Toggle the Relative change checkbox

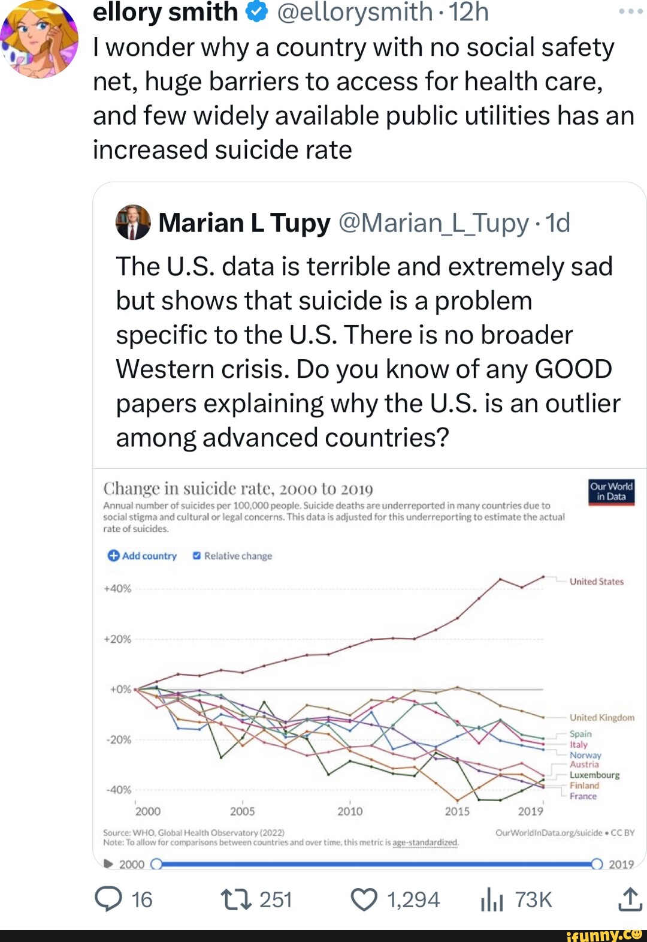click(x=196, y=556)
